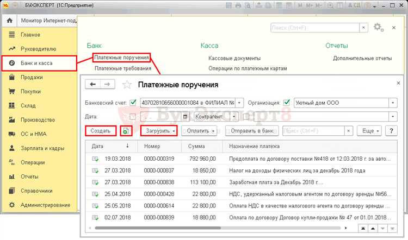This screenshot has height=240, width=408.
Task: Jump to the first list row button
Action: pyautogui.click(x=363, y=229)
